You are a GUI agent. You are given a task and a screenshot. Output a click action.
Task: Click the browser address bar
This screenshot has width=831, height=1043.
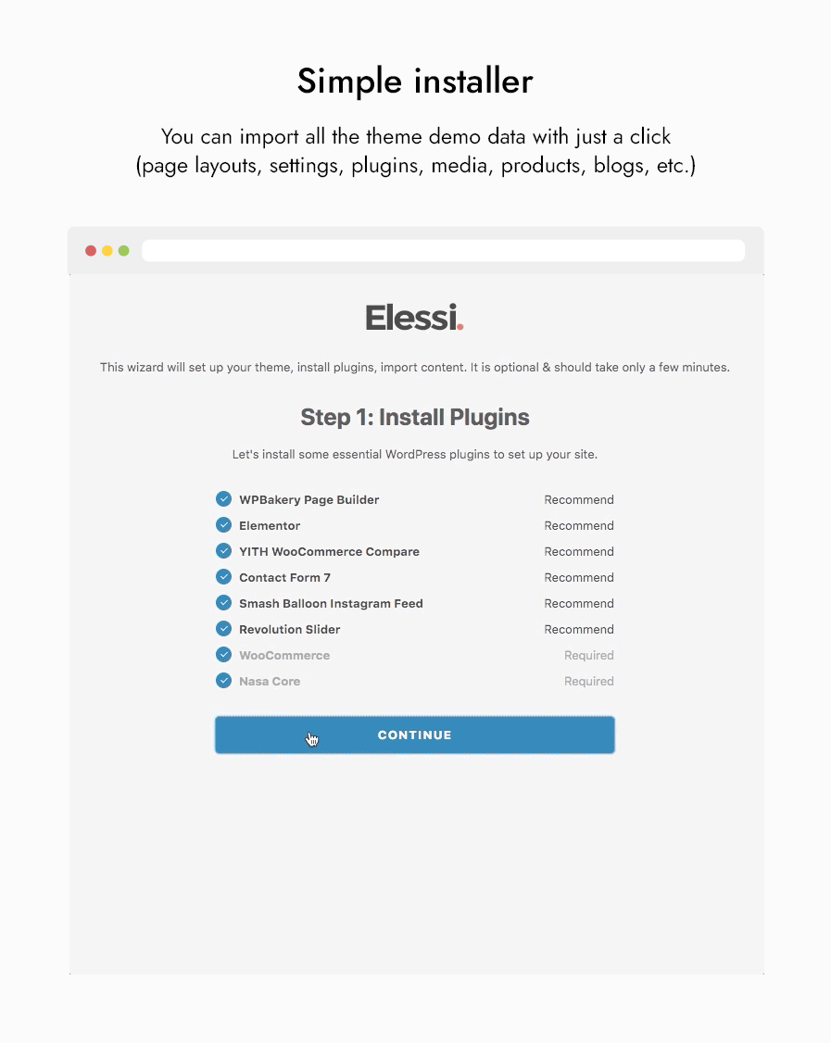(443, 251)
